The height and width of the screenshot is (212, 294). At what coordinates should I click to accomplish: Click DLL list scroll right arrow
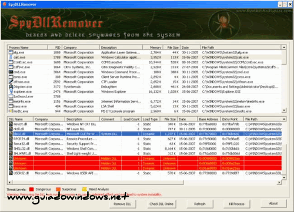[x=279, y=183]
